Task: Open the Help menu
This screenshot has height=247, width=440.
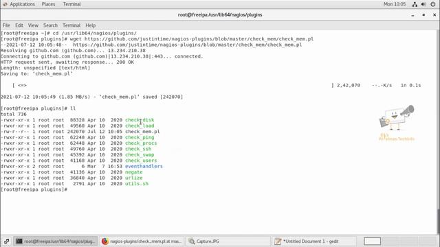Action: coord(90,25)
